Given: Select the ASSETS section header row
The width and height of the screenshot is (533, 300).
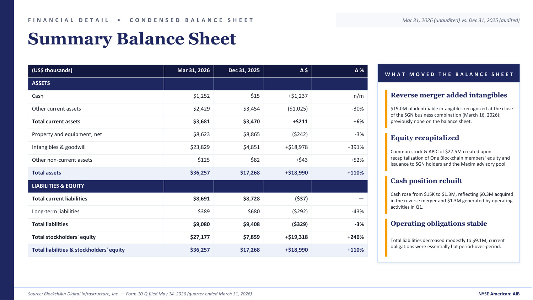Looking at the screenshot, I should tap(198, 84).
